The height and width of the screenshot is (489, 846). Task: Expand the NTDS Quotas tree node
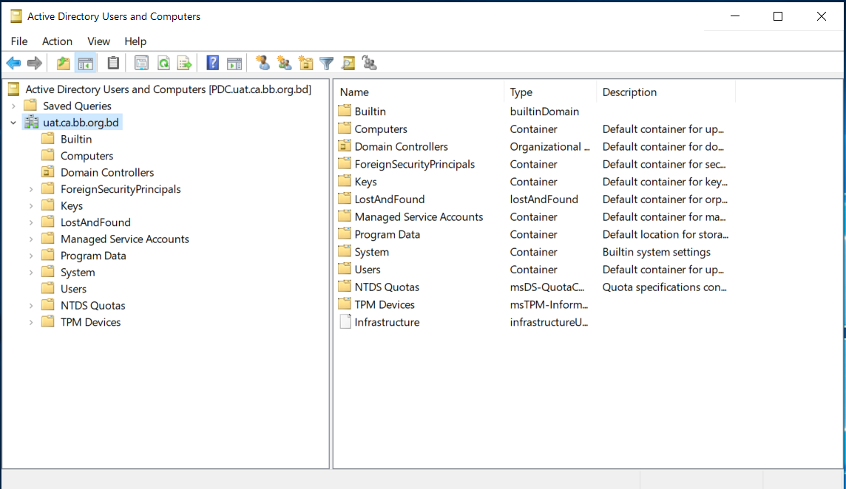point(31,306)
